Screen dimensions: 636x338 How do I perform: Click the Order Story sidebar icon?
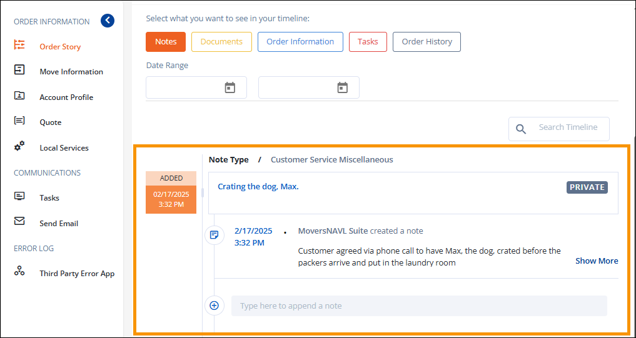pyautogui.click(x=19, y=45)
